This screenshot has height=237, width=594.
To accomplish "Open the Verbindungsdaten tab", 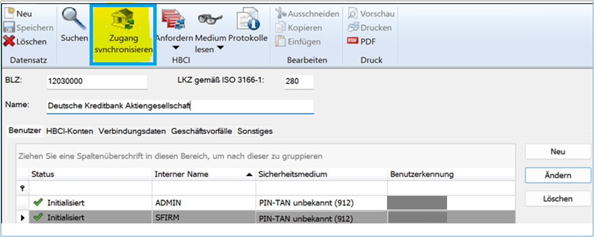I will tap(132, 132).
